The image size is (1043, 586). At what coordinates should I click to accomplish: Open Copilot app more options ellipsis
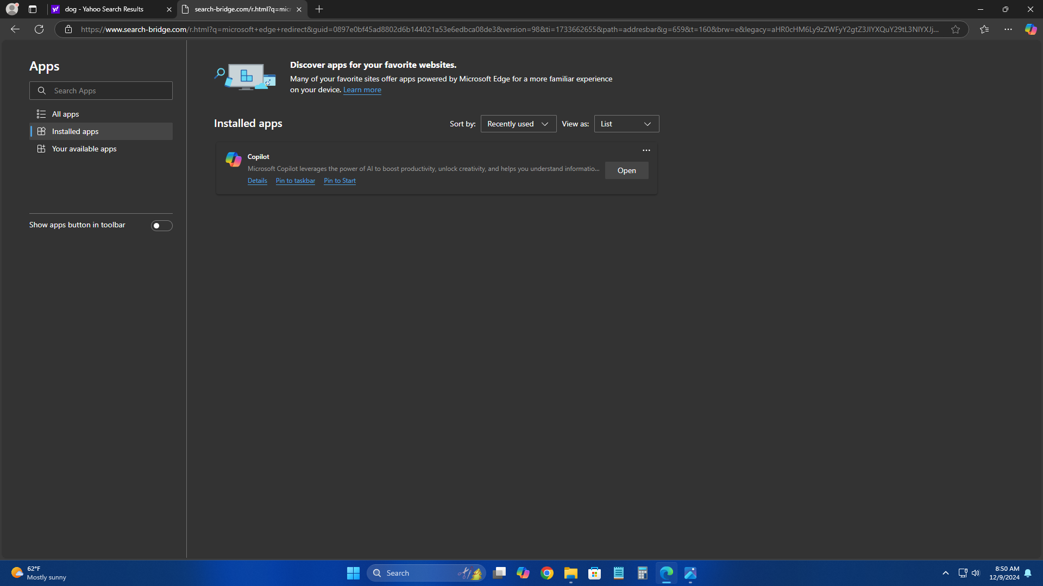pyautogui.click(x=646, y=150)
